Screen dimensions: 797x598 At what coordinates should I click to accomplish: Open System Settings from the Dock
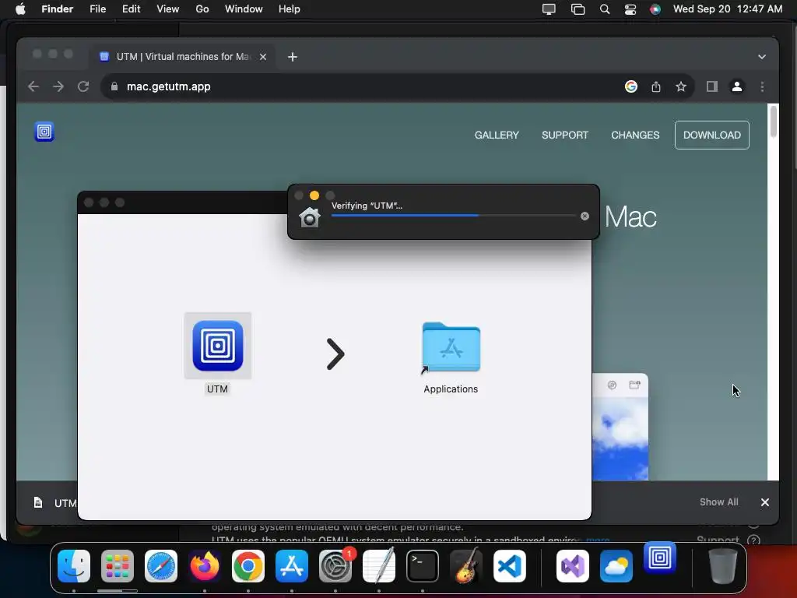[335, 566]
